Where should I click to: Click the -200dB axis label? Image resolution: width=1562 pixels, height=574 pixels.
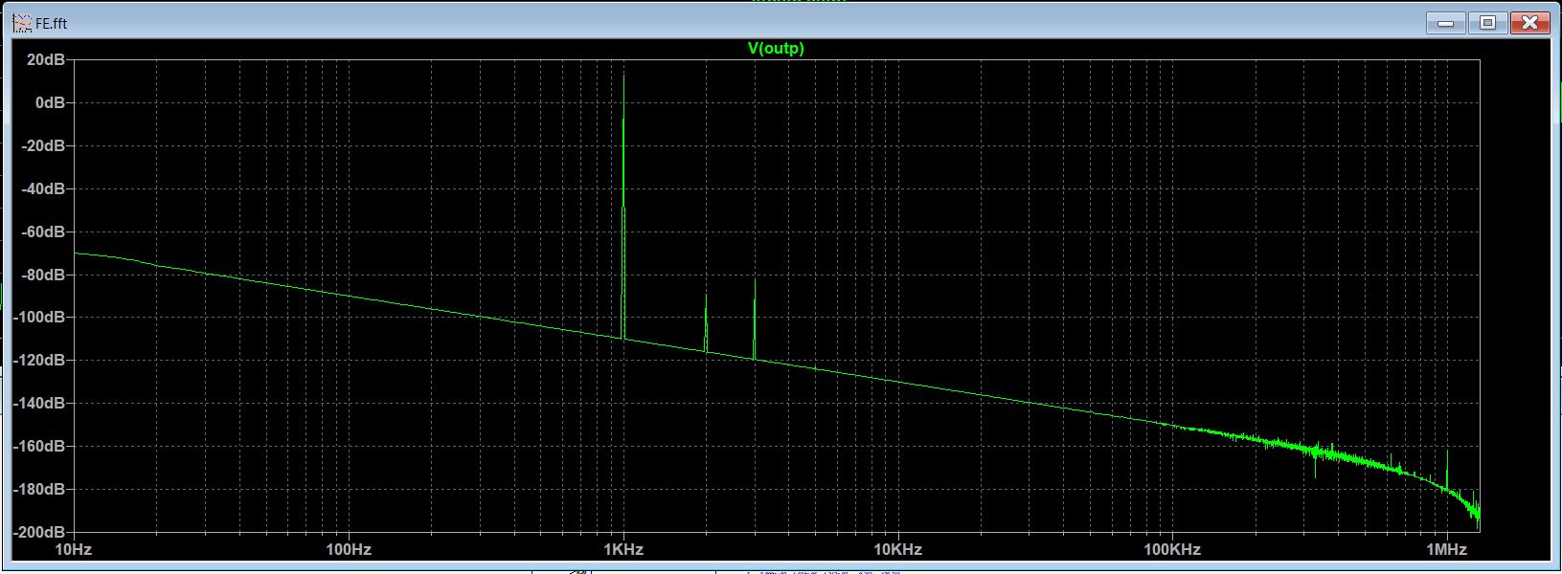point(39,532)
